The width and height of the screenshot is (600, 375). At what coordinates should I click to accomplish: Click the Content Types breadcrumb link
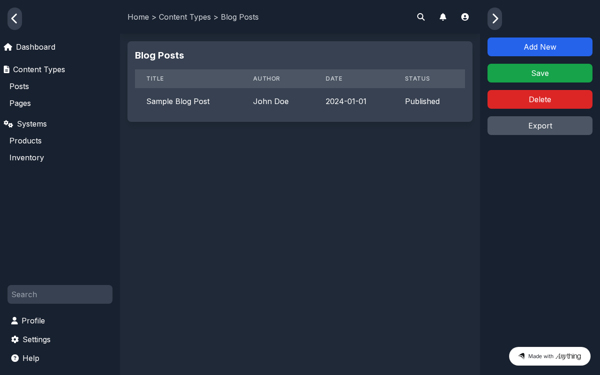coord(185,17)
